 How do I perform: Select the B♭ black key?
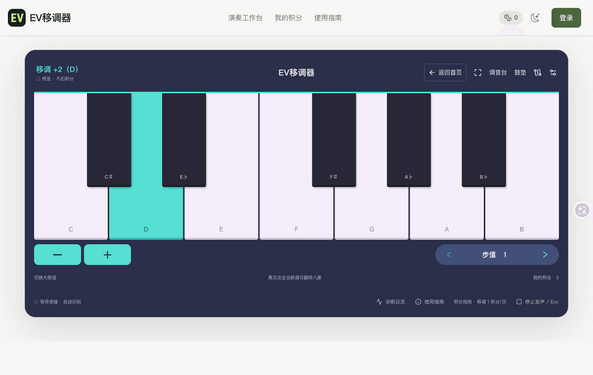click(x=484, y=140)
